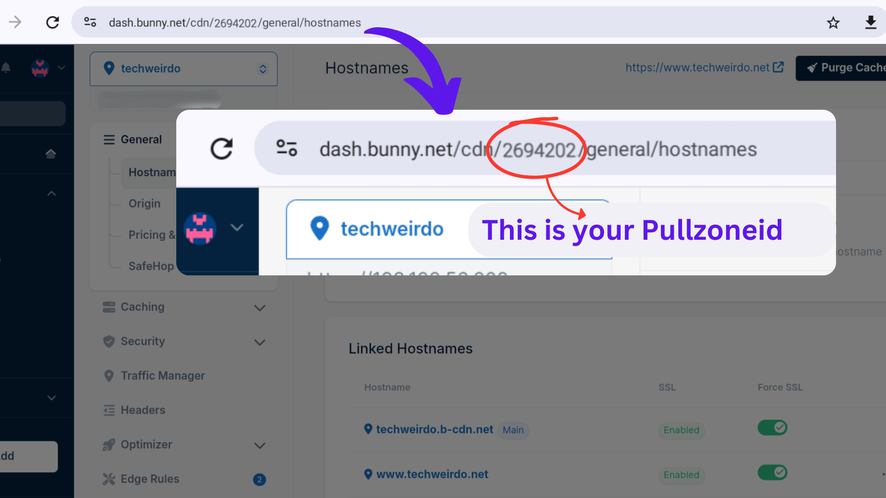The image size is (886, 498).
Task: Open https://www.techweirdo.net link
Action: pos(697,68)
